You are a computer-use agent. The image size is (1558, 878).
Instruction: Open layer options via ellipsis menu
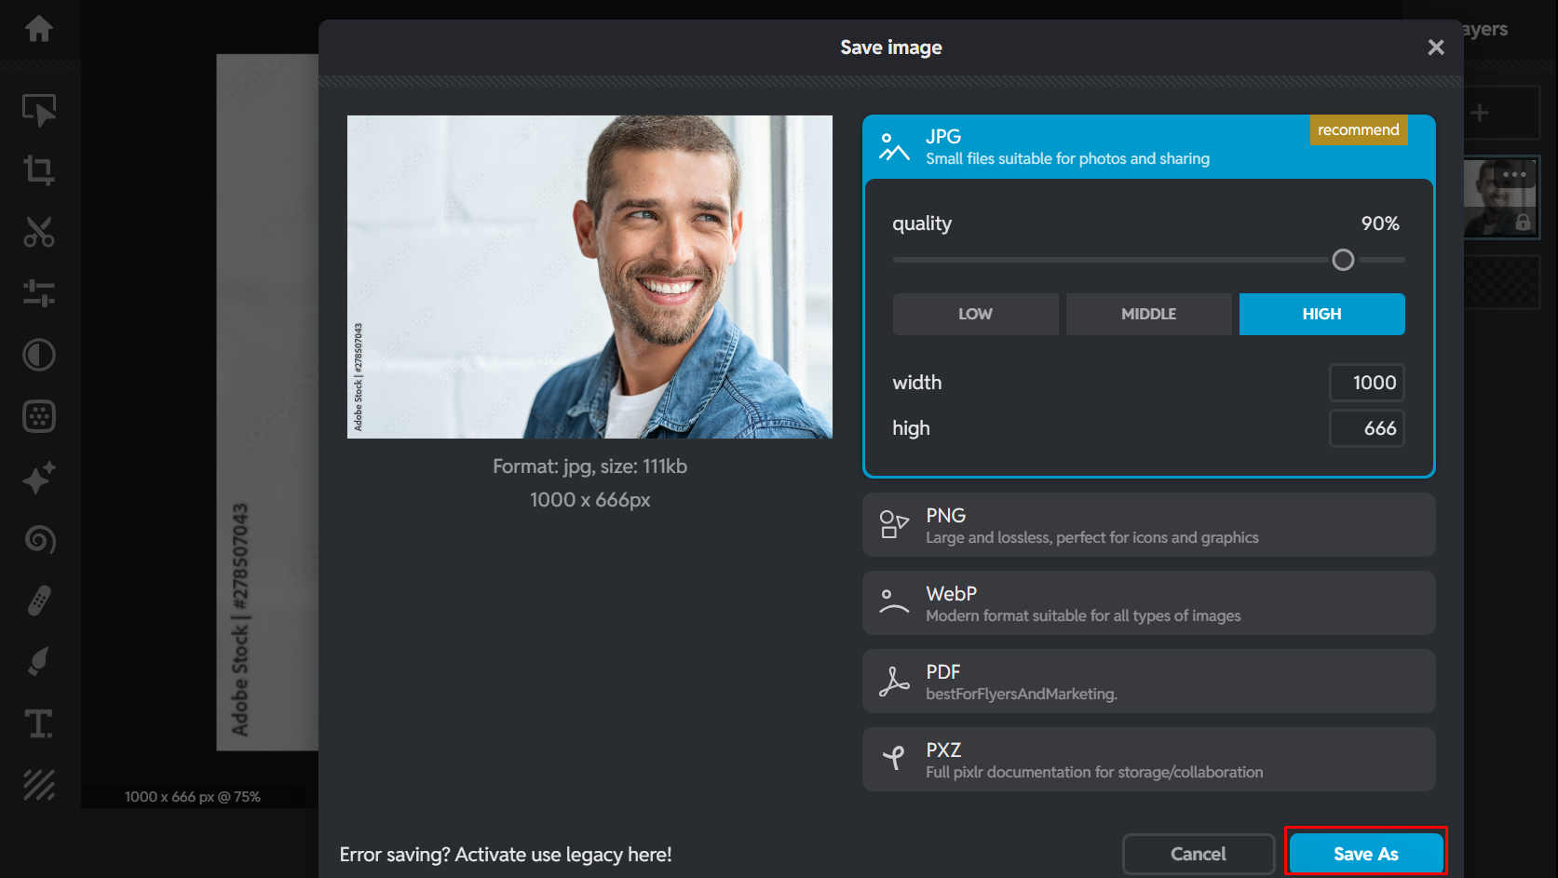coord(1515,174)
